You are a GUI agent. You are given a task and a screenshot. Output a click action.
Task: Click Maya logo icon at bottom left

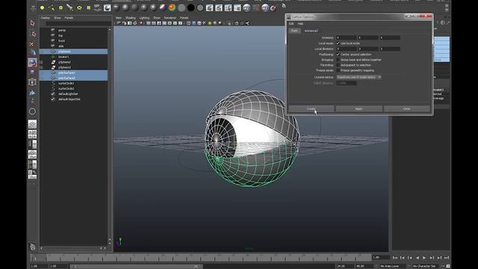tap(32, 247)
